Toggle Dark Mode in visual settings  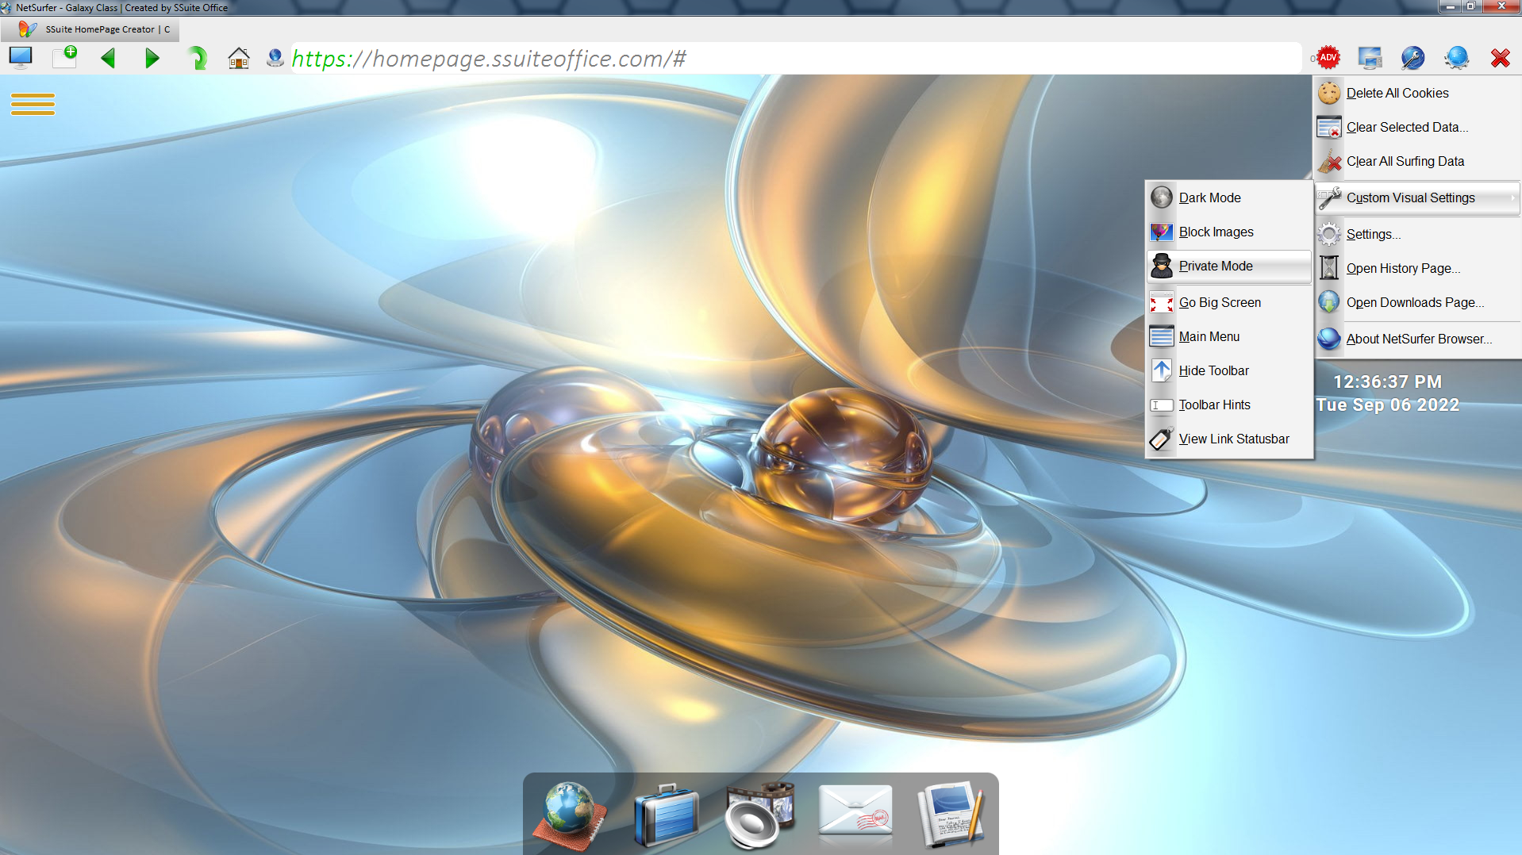(1209, 197)
